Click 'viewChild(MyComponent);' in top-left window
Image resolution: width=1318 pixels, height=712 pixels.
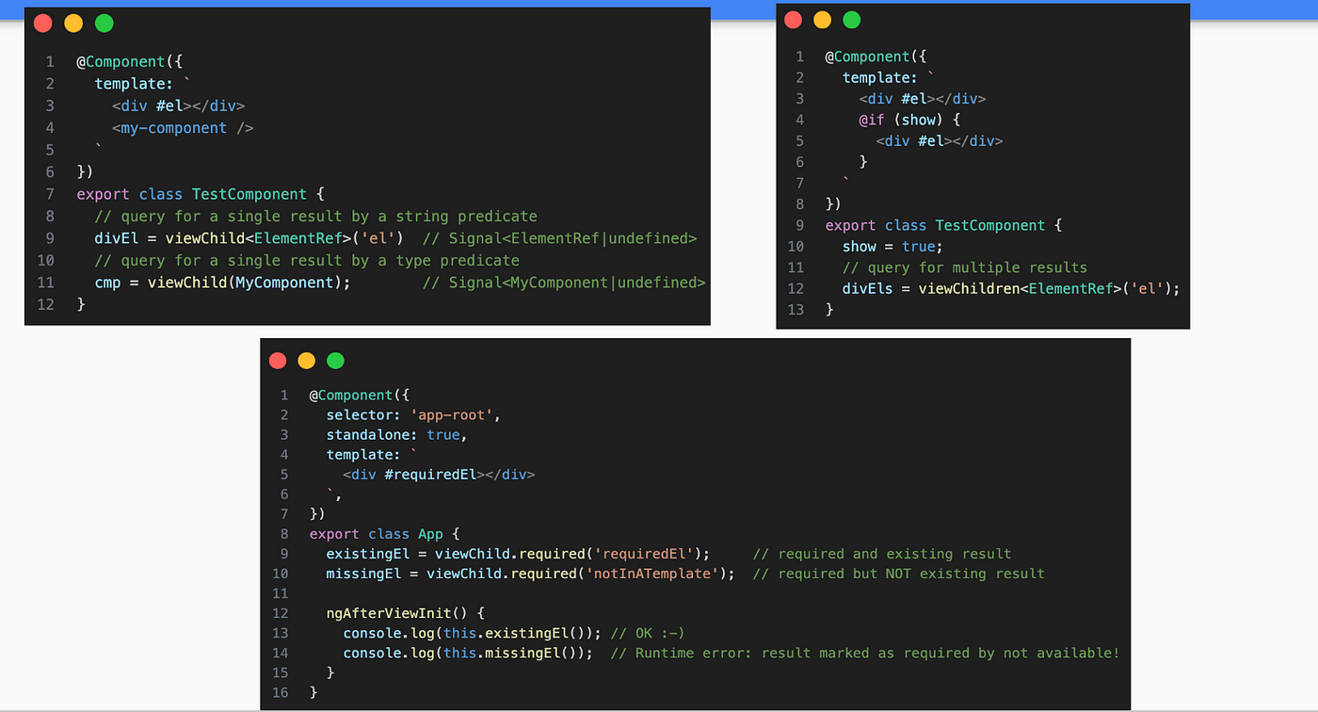pos(249,283)
